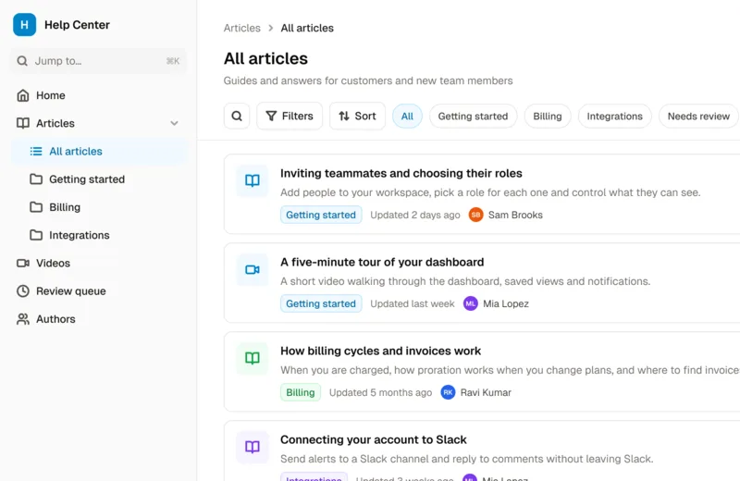Click Mia Lopez's ML avatar on dashboard tour
The image size is (740, 481).
click(471, 303)
